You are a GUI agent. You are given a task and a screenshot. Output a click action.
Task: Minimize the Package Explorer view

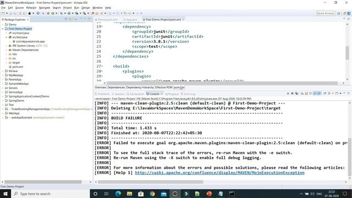[x=85, y=19]
